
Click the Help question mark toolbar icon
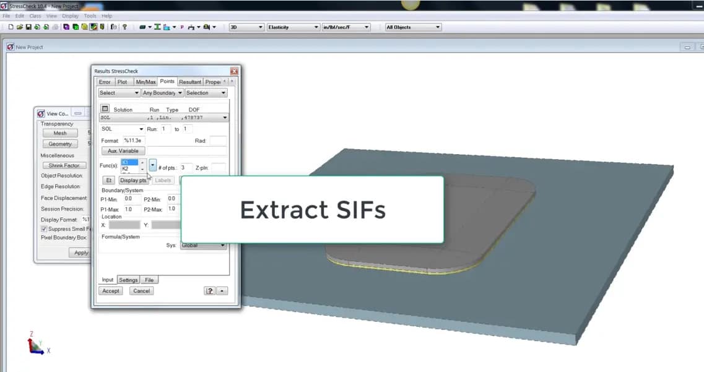point(125,27)
